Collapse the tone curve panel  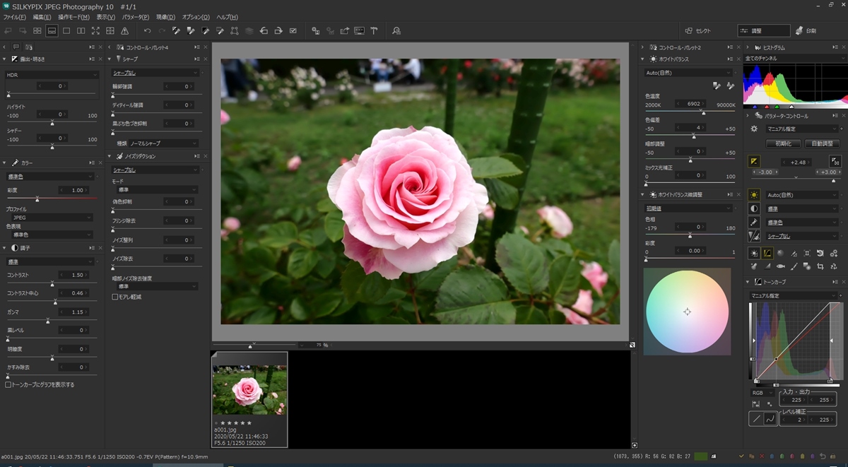click(x=749, y=283)
